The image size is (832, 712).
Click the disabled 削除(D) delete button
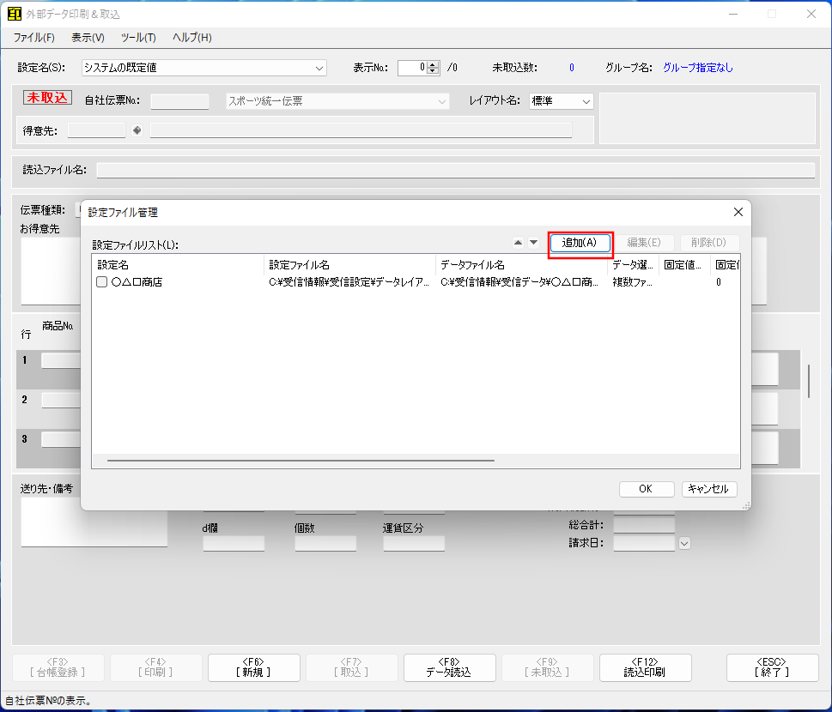708,243
